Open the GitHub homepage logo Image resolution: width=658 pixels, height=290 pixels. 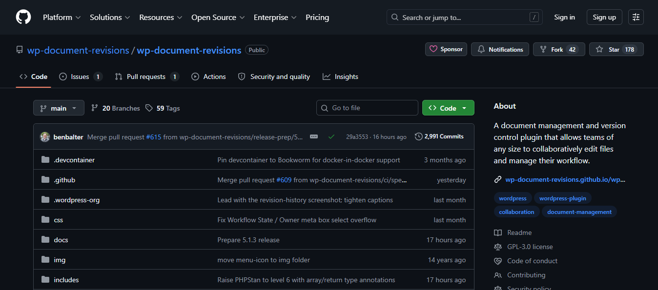(x=23, y=17)
